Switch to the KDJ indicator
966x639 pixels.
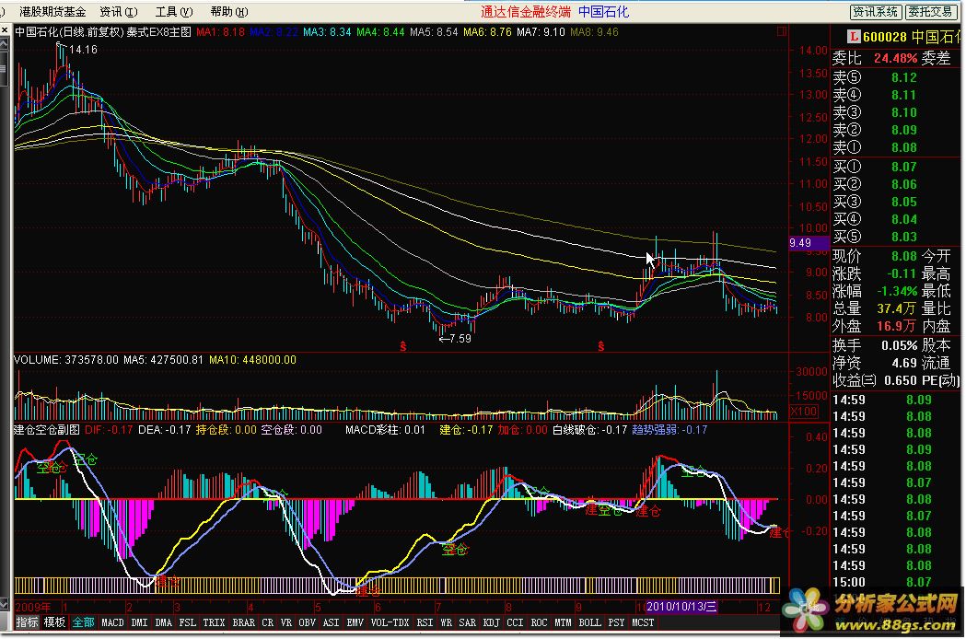click(x=491, y=623)
